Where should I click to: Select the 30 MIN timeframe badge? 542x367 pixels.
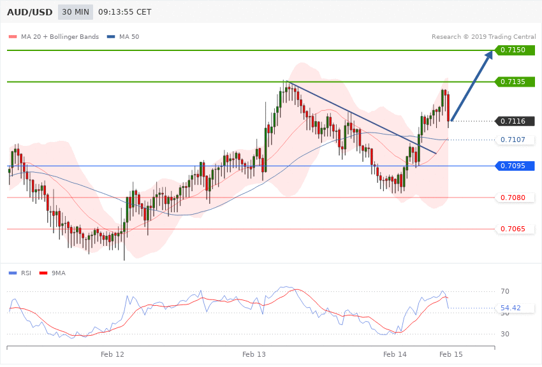pos(75,12)
